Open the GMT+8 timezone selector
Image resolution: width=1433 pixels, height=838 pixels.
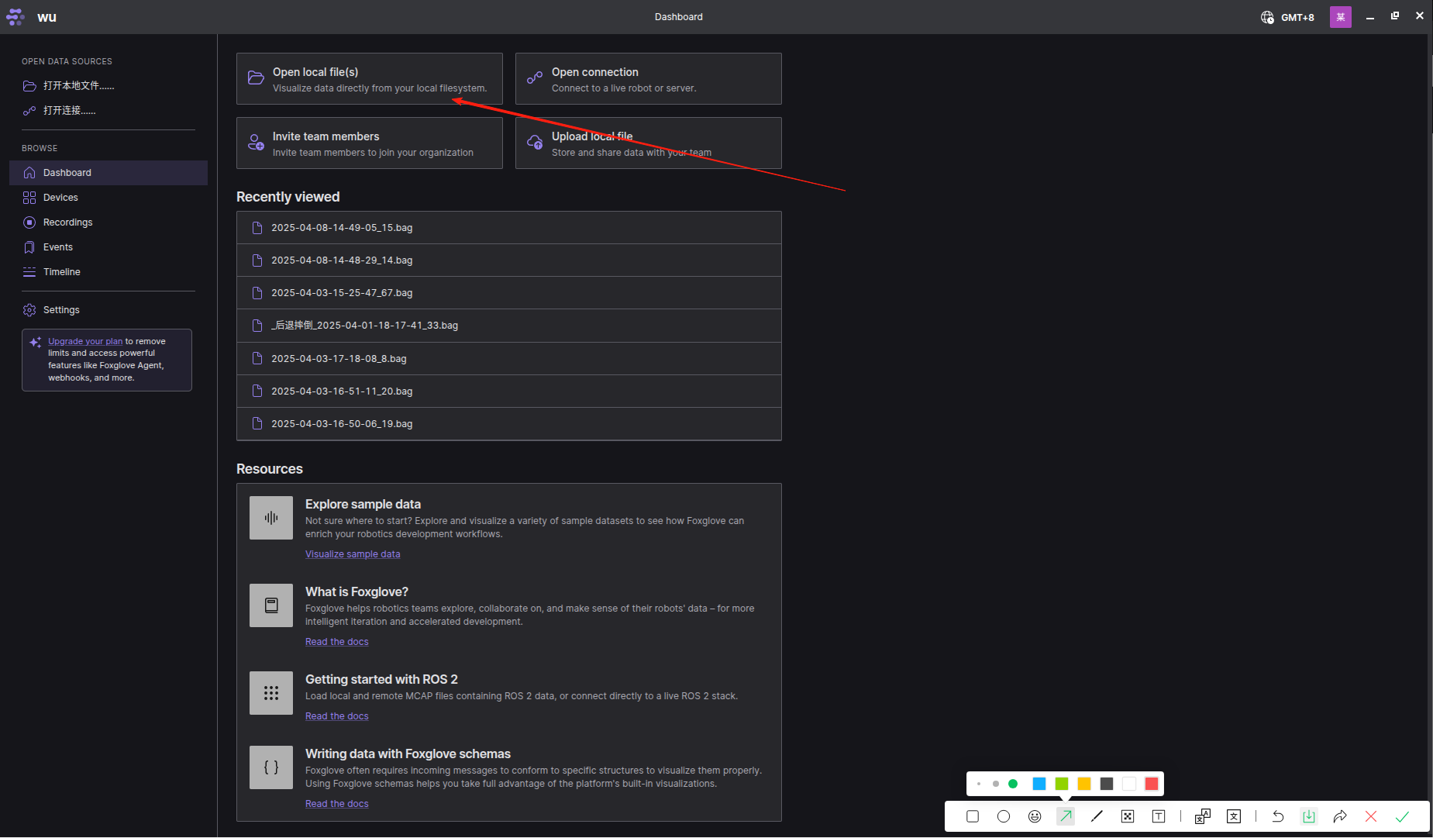[1288, 17]
